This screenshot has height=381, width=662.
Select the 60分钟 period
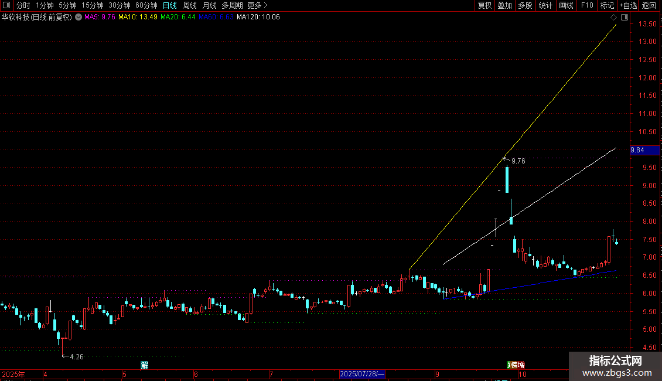(x=146, y=5)
